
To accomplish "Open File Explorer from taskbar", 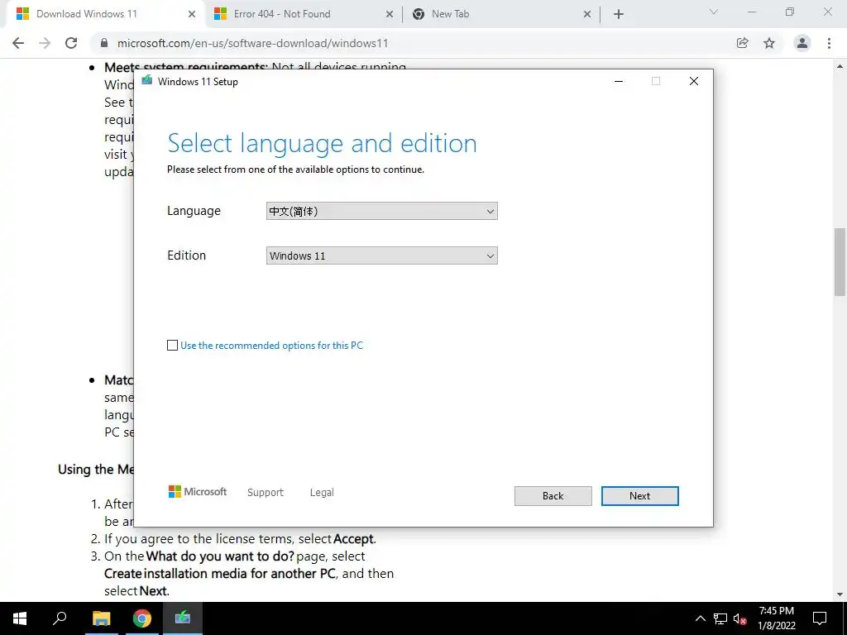I will [x=101, y=618].
